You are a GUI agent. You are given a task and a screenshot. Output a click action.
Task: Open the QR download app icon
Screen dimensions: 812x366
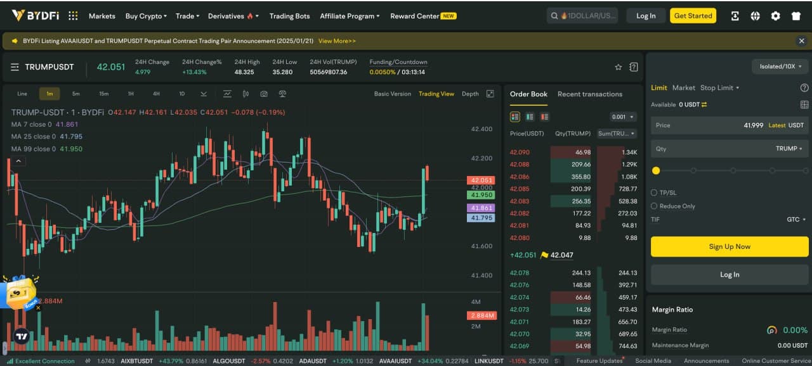coord(735,16)
